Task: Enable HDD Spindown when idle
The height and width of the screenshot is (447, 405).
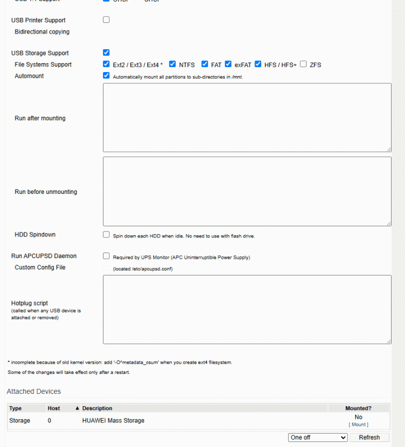Action: click(x=106, y=235)
